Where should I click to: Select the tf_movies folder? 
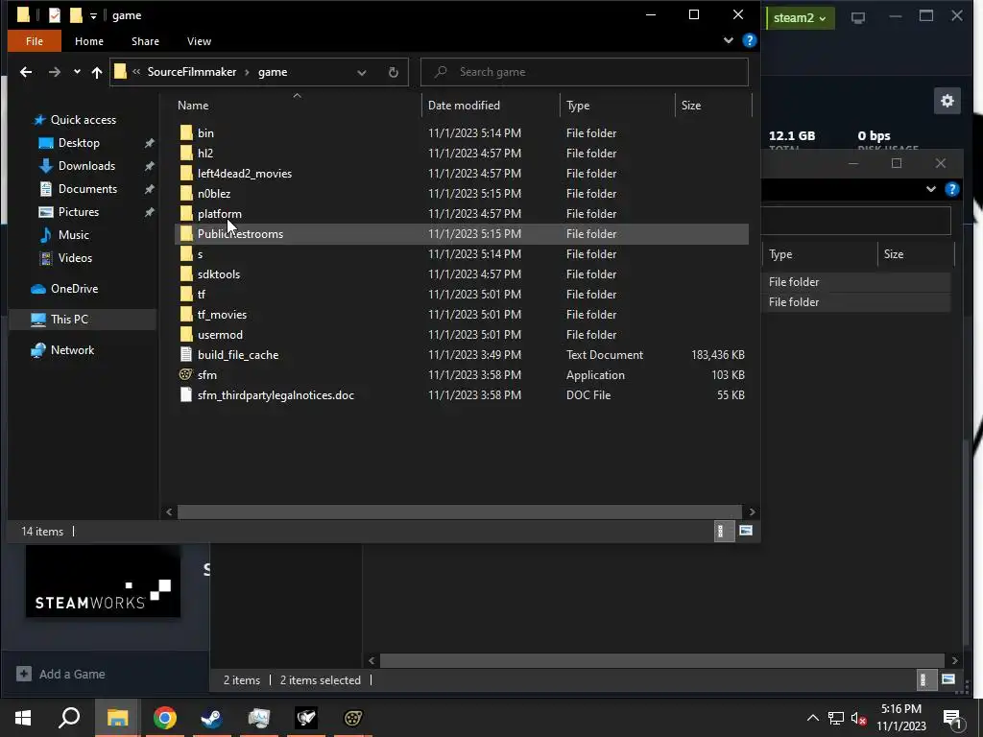coord(222,315)
